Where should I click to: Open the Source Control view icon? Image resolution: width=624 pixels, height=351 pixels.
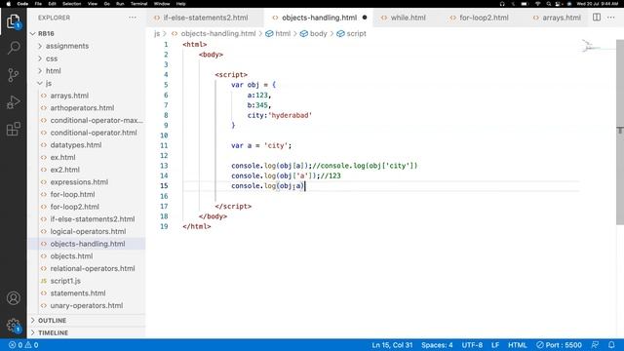13,75
